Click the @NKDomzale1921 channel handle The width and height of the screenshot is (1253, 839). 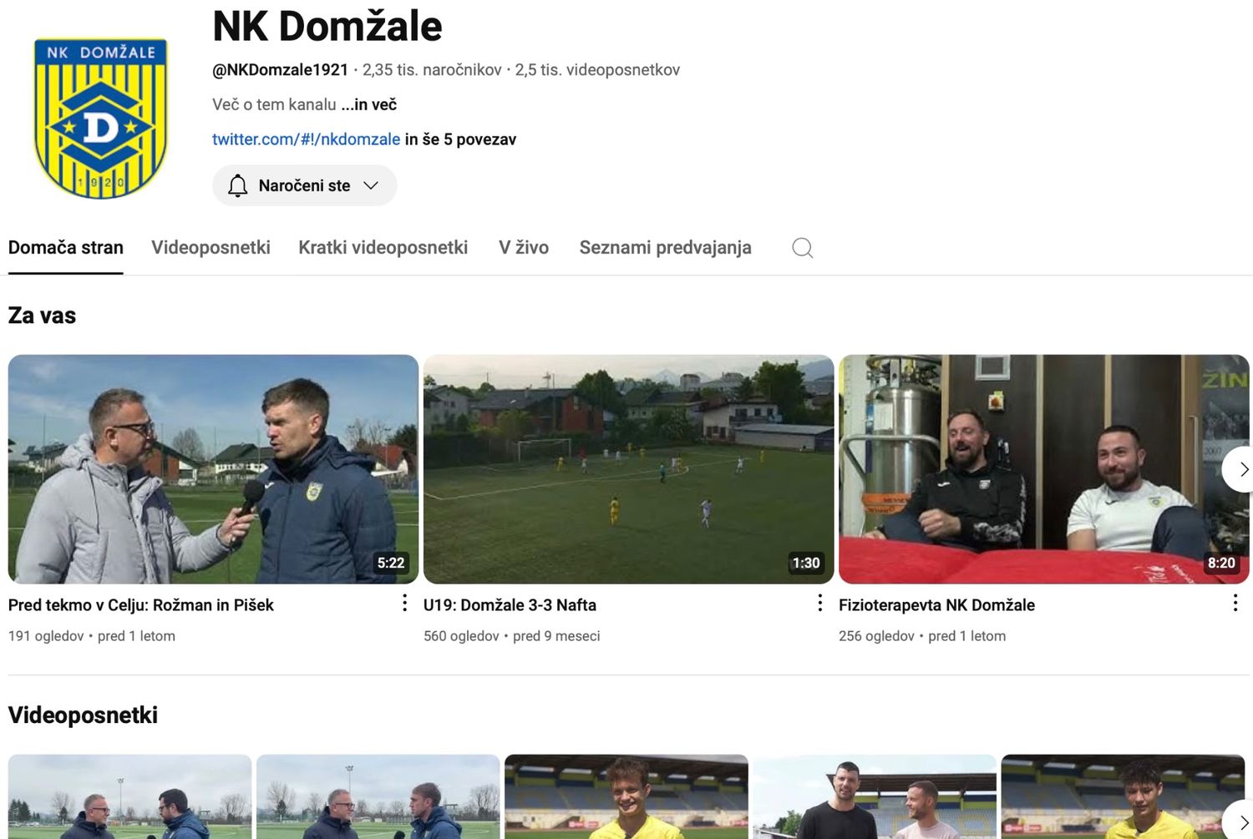(280, 70)
